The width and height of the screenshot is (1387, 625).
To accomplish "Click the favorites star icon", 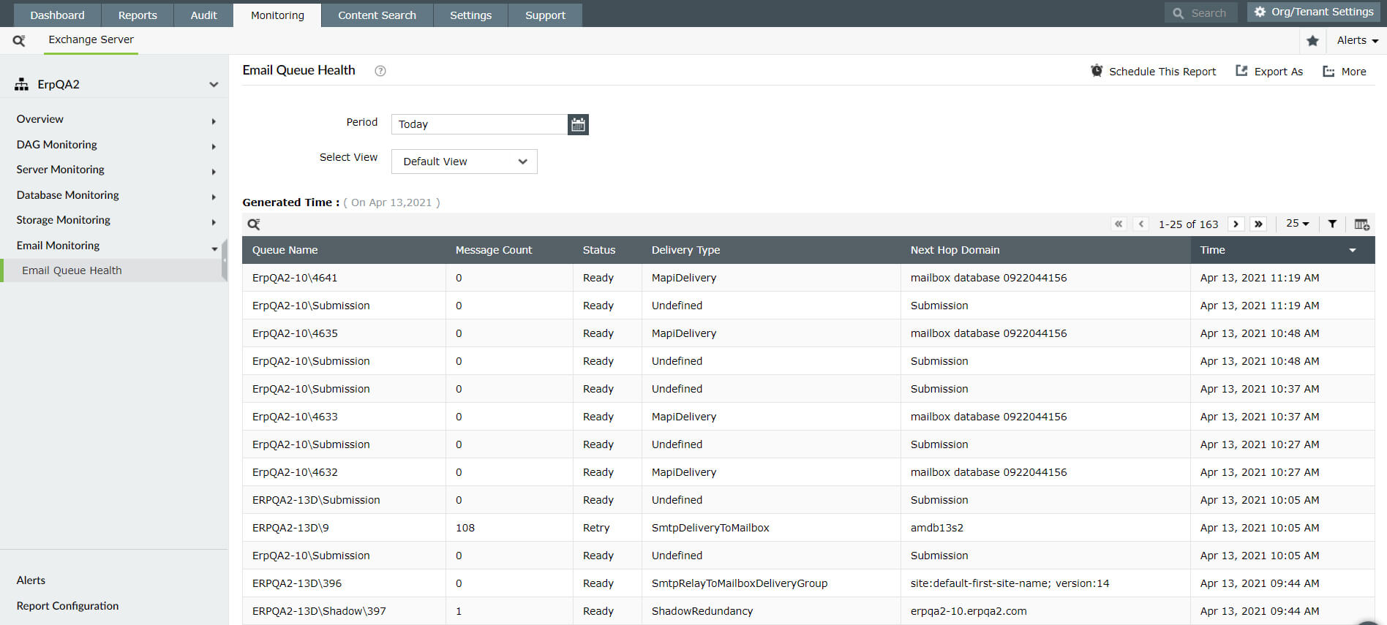I will (1312, 41).
